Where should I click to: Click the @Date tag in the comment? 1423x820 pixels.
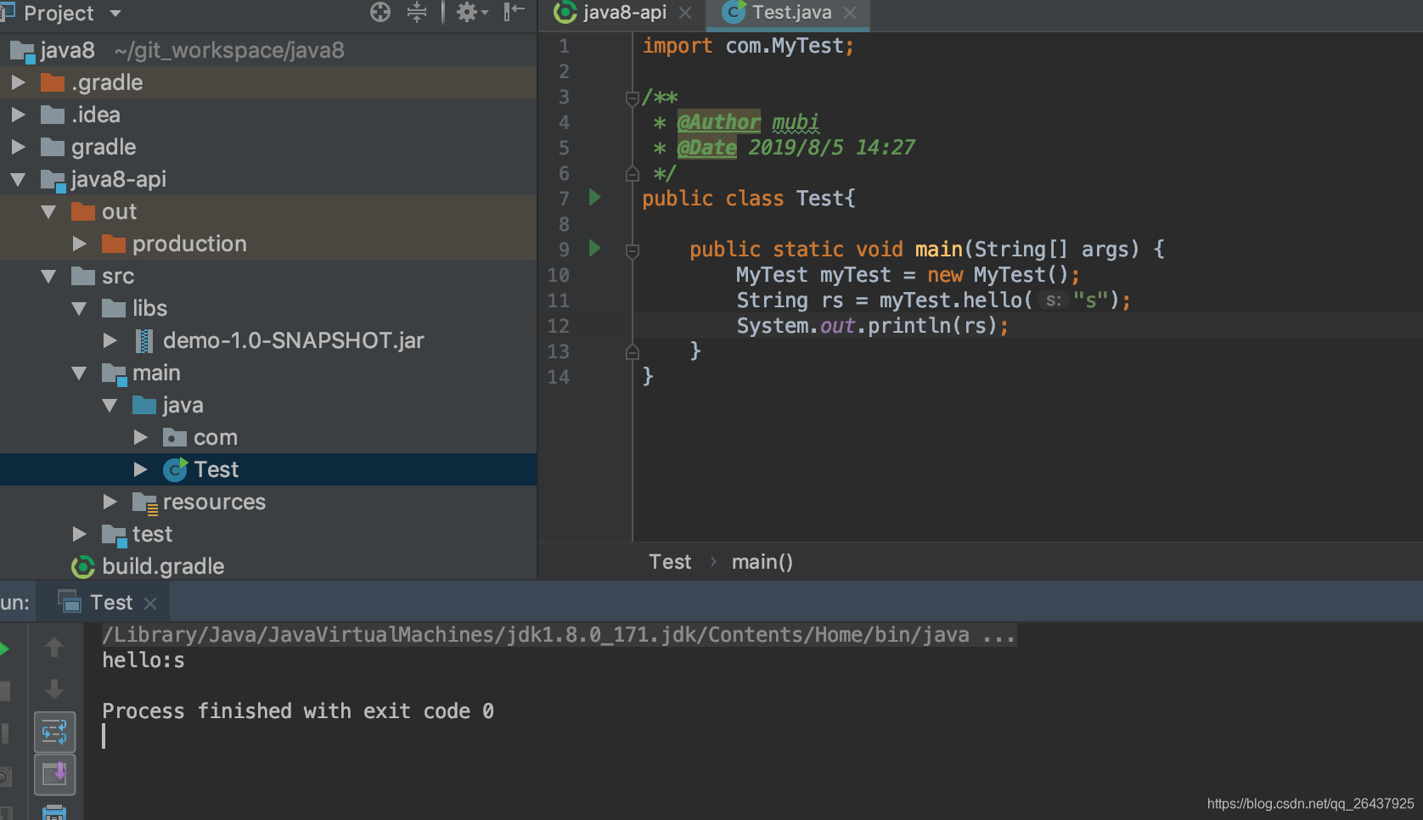(706, 148)
